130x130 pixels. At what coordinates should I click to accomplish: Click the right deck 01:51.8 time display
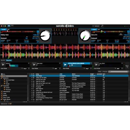[126, 38]
